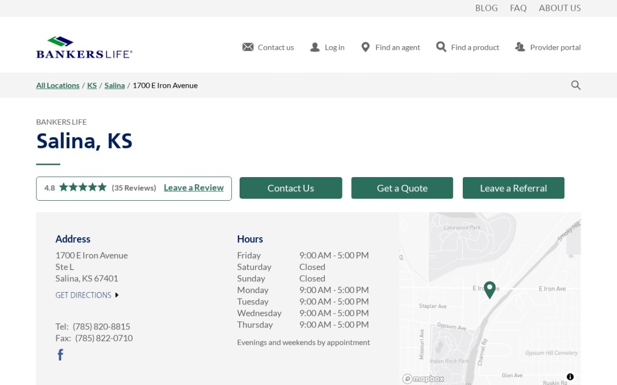Screen dimensions: 617x385
Task: Click the Leave a Referral button
Action: tap(514, 188)
